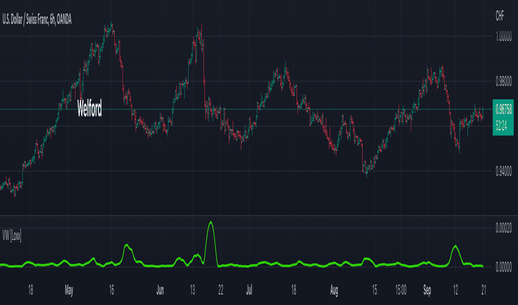The height and width of the screenshot is (305, 518).
Task: Click the U.S. Dollar / Swiss Franc chart title
Action: point(37,20)
